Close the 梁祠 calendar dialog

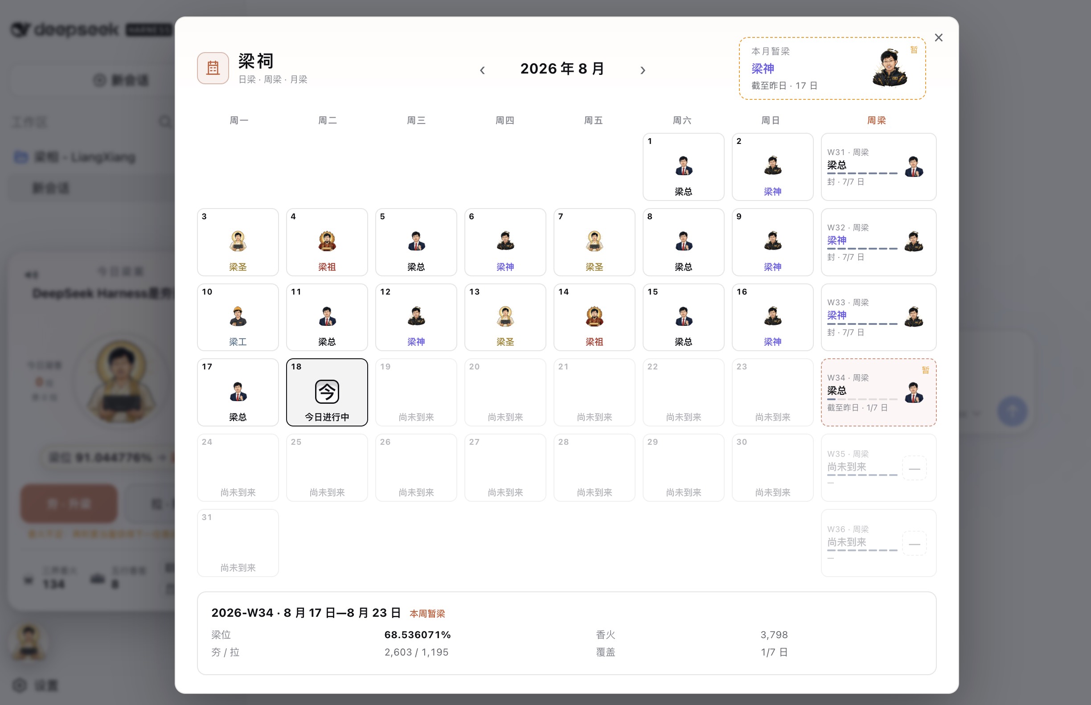click(939, 37)
